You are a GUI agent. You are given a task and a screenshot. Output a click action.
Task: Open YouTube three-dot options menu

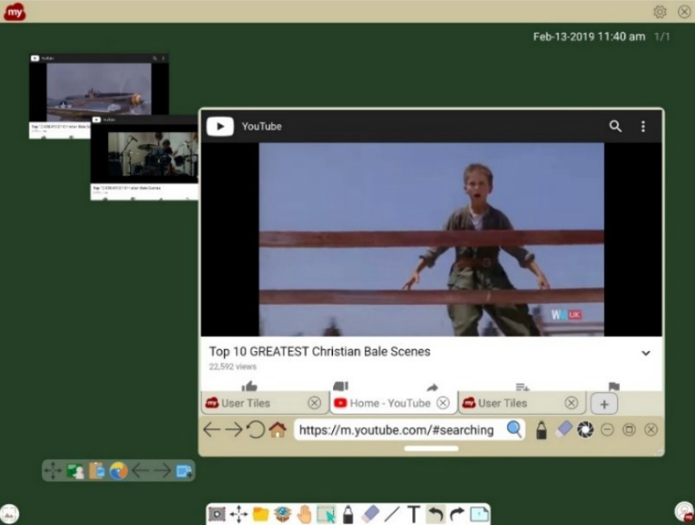[643, 126]
